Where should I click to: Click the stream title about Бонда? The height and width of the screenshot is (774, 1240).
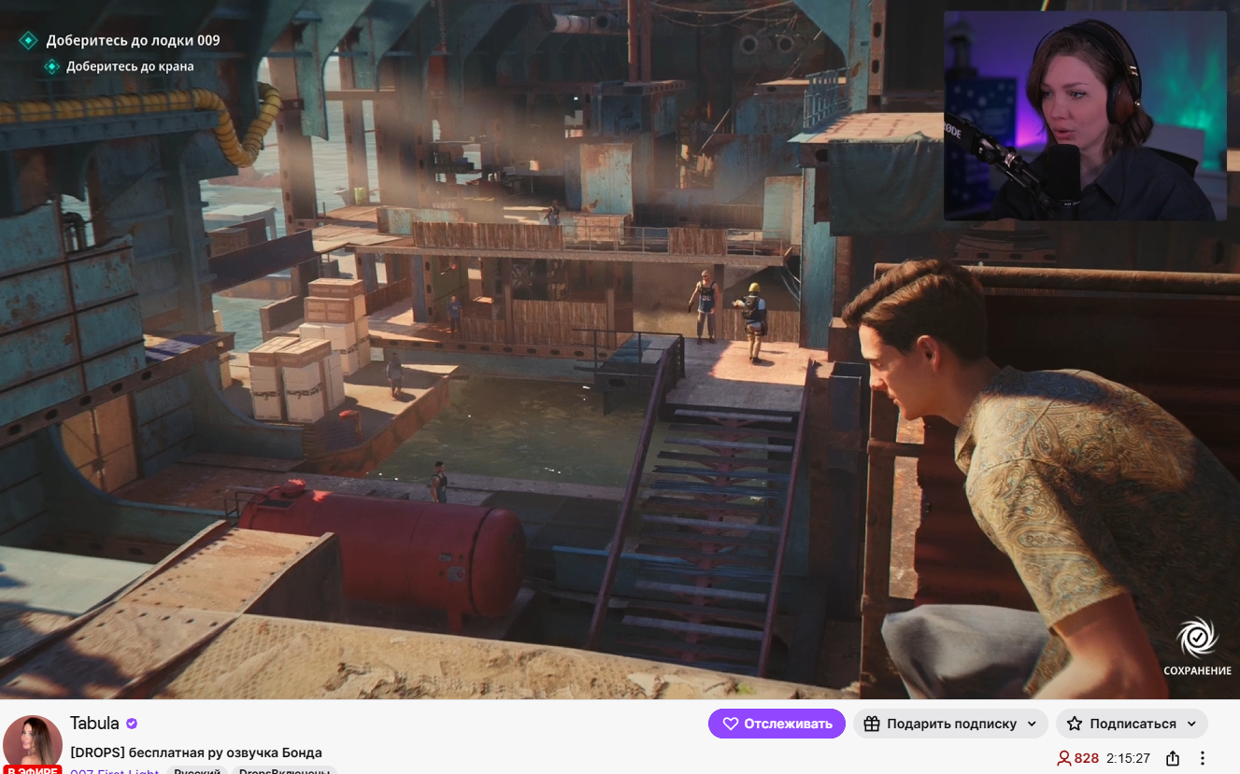tap(196, 753)
